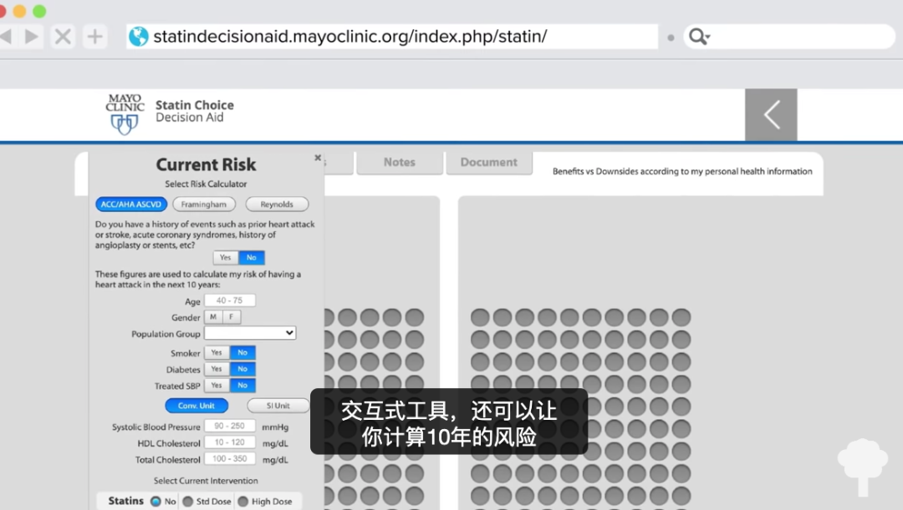Set Smoker to No
Viewport: 903px width, 510px height.
pyautogui.click(x=242, y=352)
